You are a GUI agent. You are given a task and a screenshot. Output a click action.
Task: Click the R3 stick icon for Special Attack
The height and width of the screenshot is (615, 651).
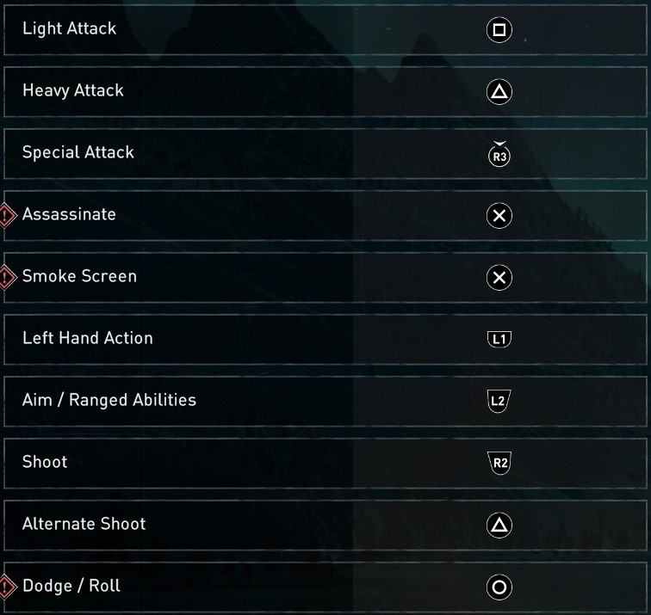[499, 156]
